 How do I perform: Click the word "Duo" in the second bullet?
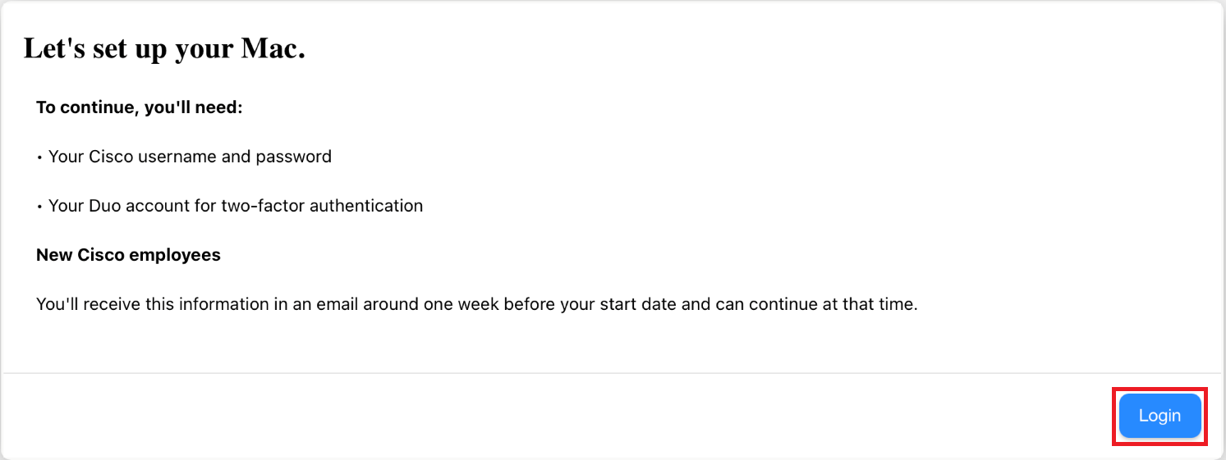point(103,206)
